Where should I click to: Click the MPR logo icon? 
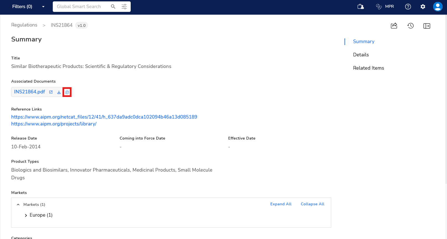point(379,7)
